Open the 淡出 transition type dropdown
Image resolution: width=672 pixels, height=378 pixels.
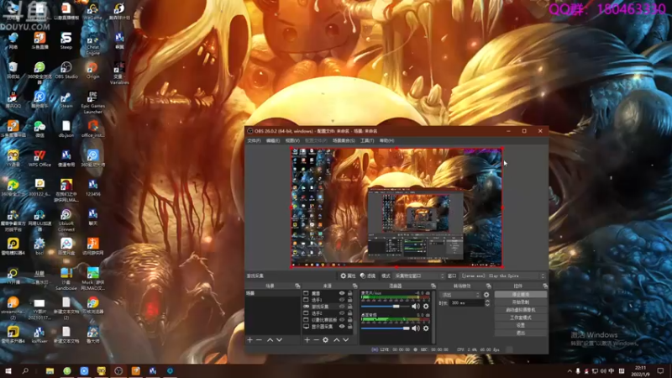[459, 295]
